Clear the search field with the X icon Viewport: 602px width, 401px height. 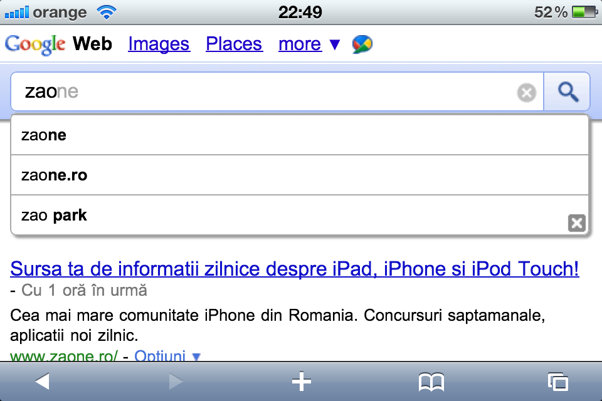tap(526, 93)
